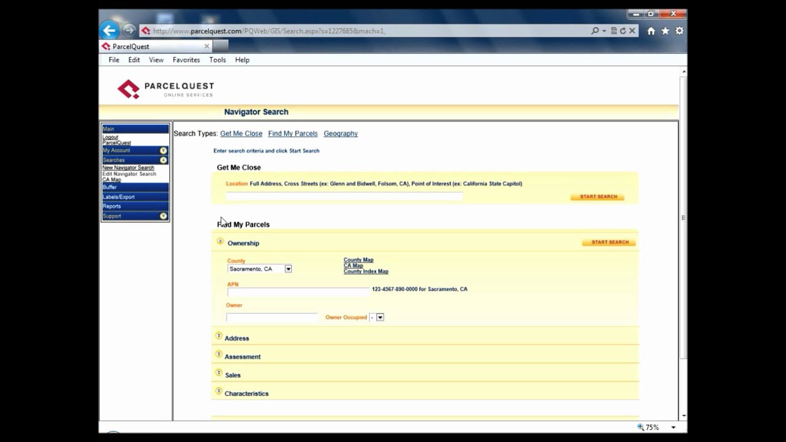
Task: Open the browser Tools gear icon
Action: click(679, 31)
